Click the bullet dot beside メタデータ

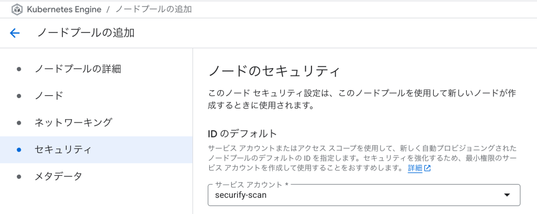click(19, 177)
